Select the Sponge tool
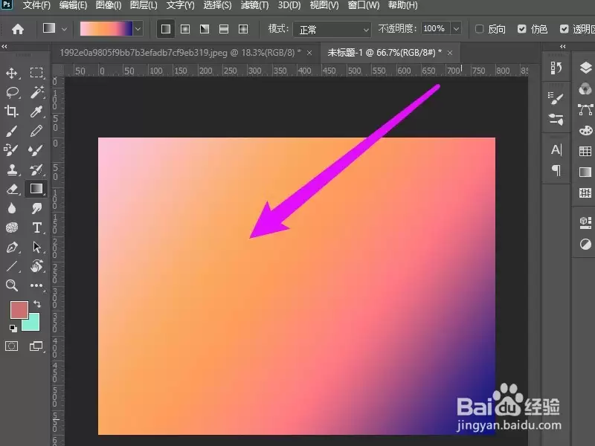595x446 pixels. pyautogui.click(x=12, y=227)
